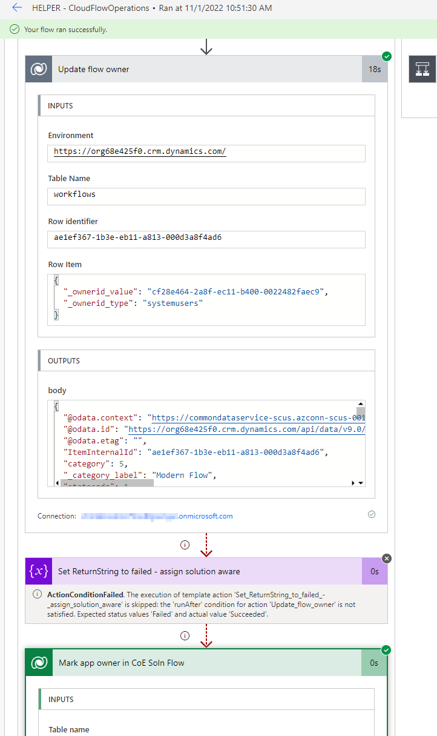Image resolution: width=437 pixels, height=736 pixels.
Task: Click the {x} variable icon on Set ReturnString action
Action: (38, 571)
